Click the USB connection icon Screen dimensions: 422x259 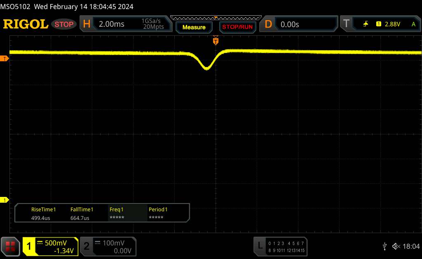pyautogui.click(x=384, y=246)
